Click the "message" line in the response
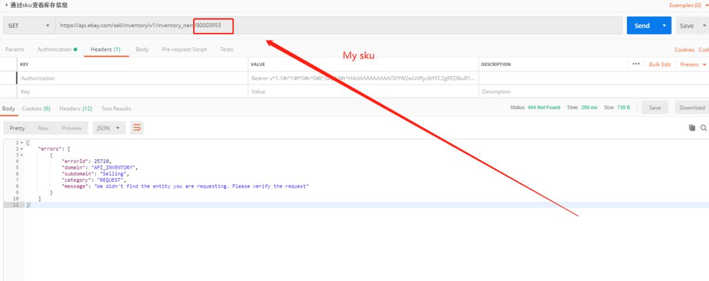 tap(186, 186)
